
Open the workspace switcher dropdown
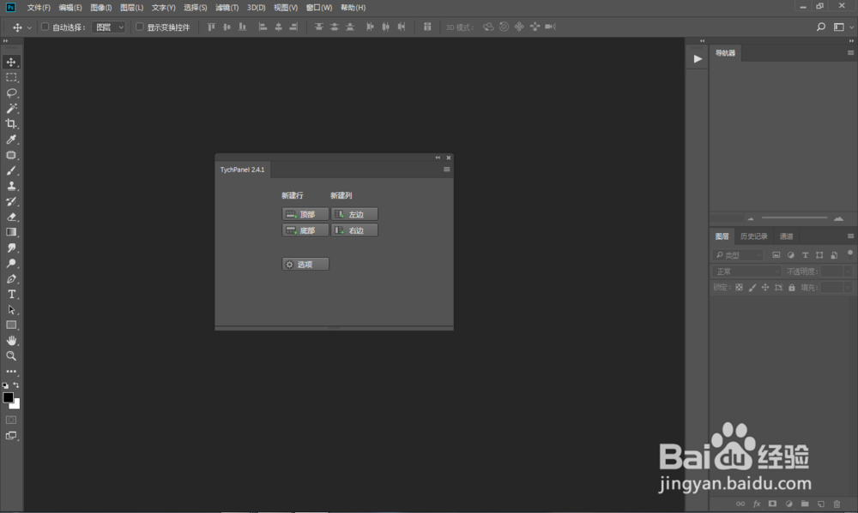(x=842, y=27)
